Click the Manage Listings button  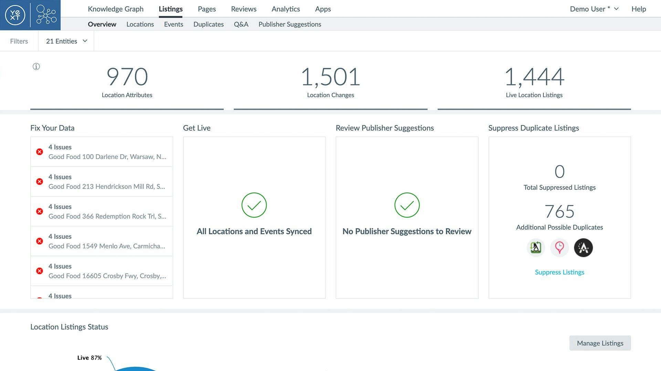[x=600, y=343]
